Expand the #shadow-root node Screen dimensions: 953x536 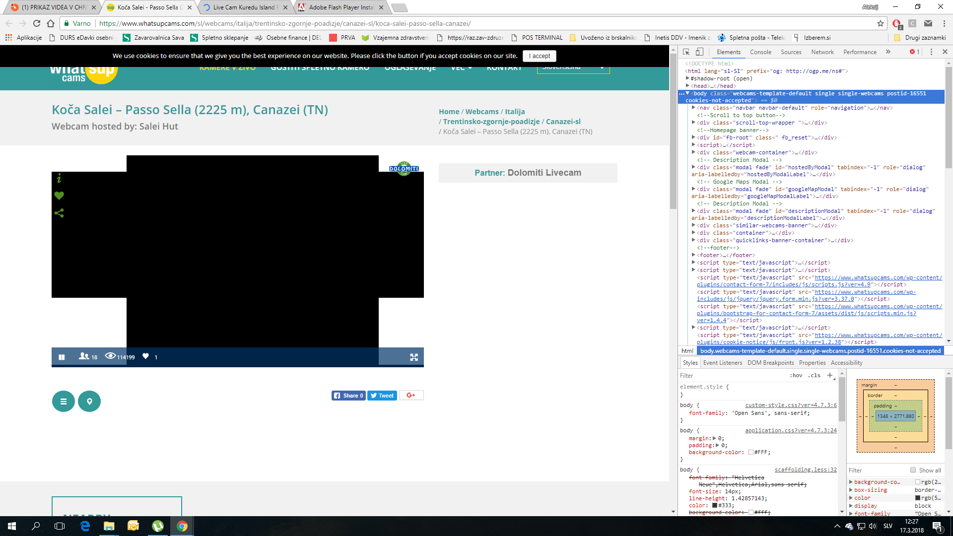coord(687,78)
